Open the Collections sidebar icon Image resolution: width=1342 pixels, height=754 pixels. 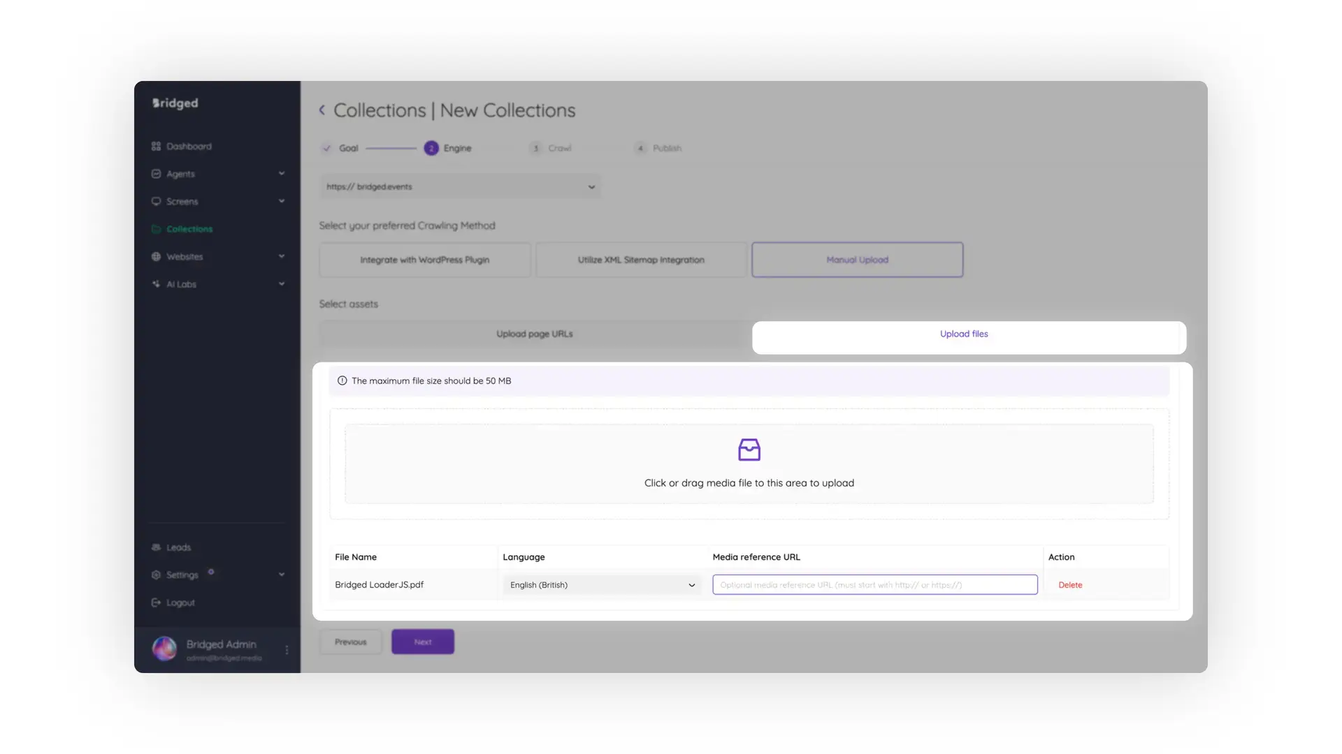pyautogui.click(x=157, y=229)
